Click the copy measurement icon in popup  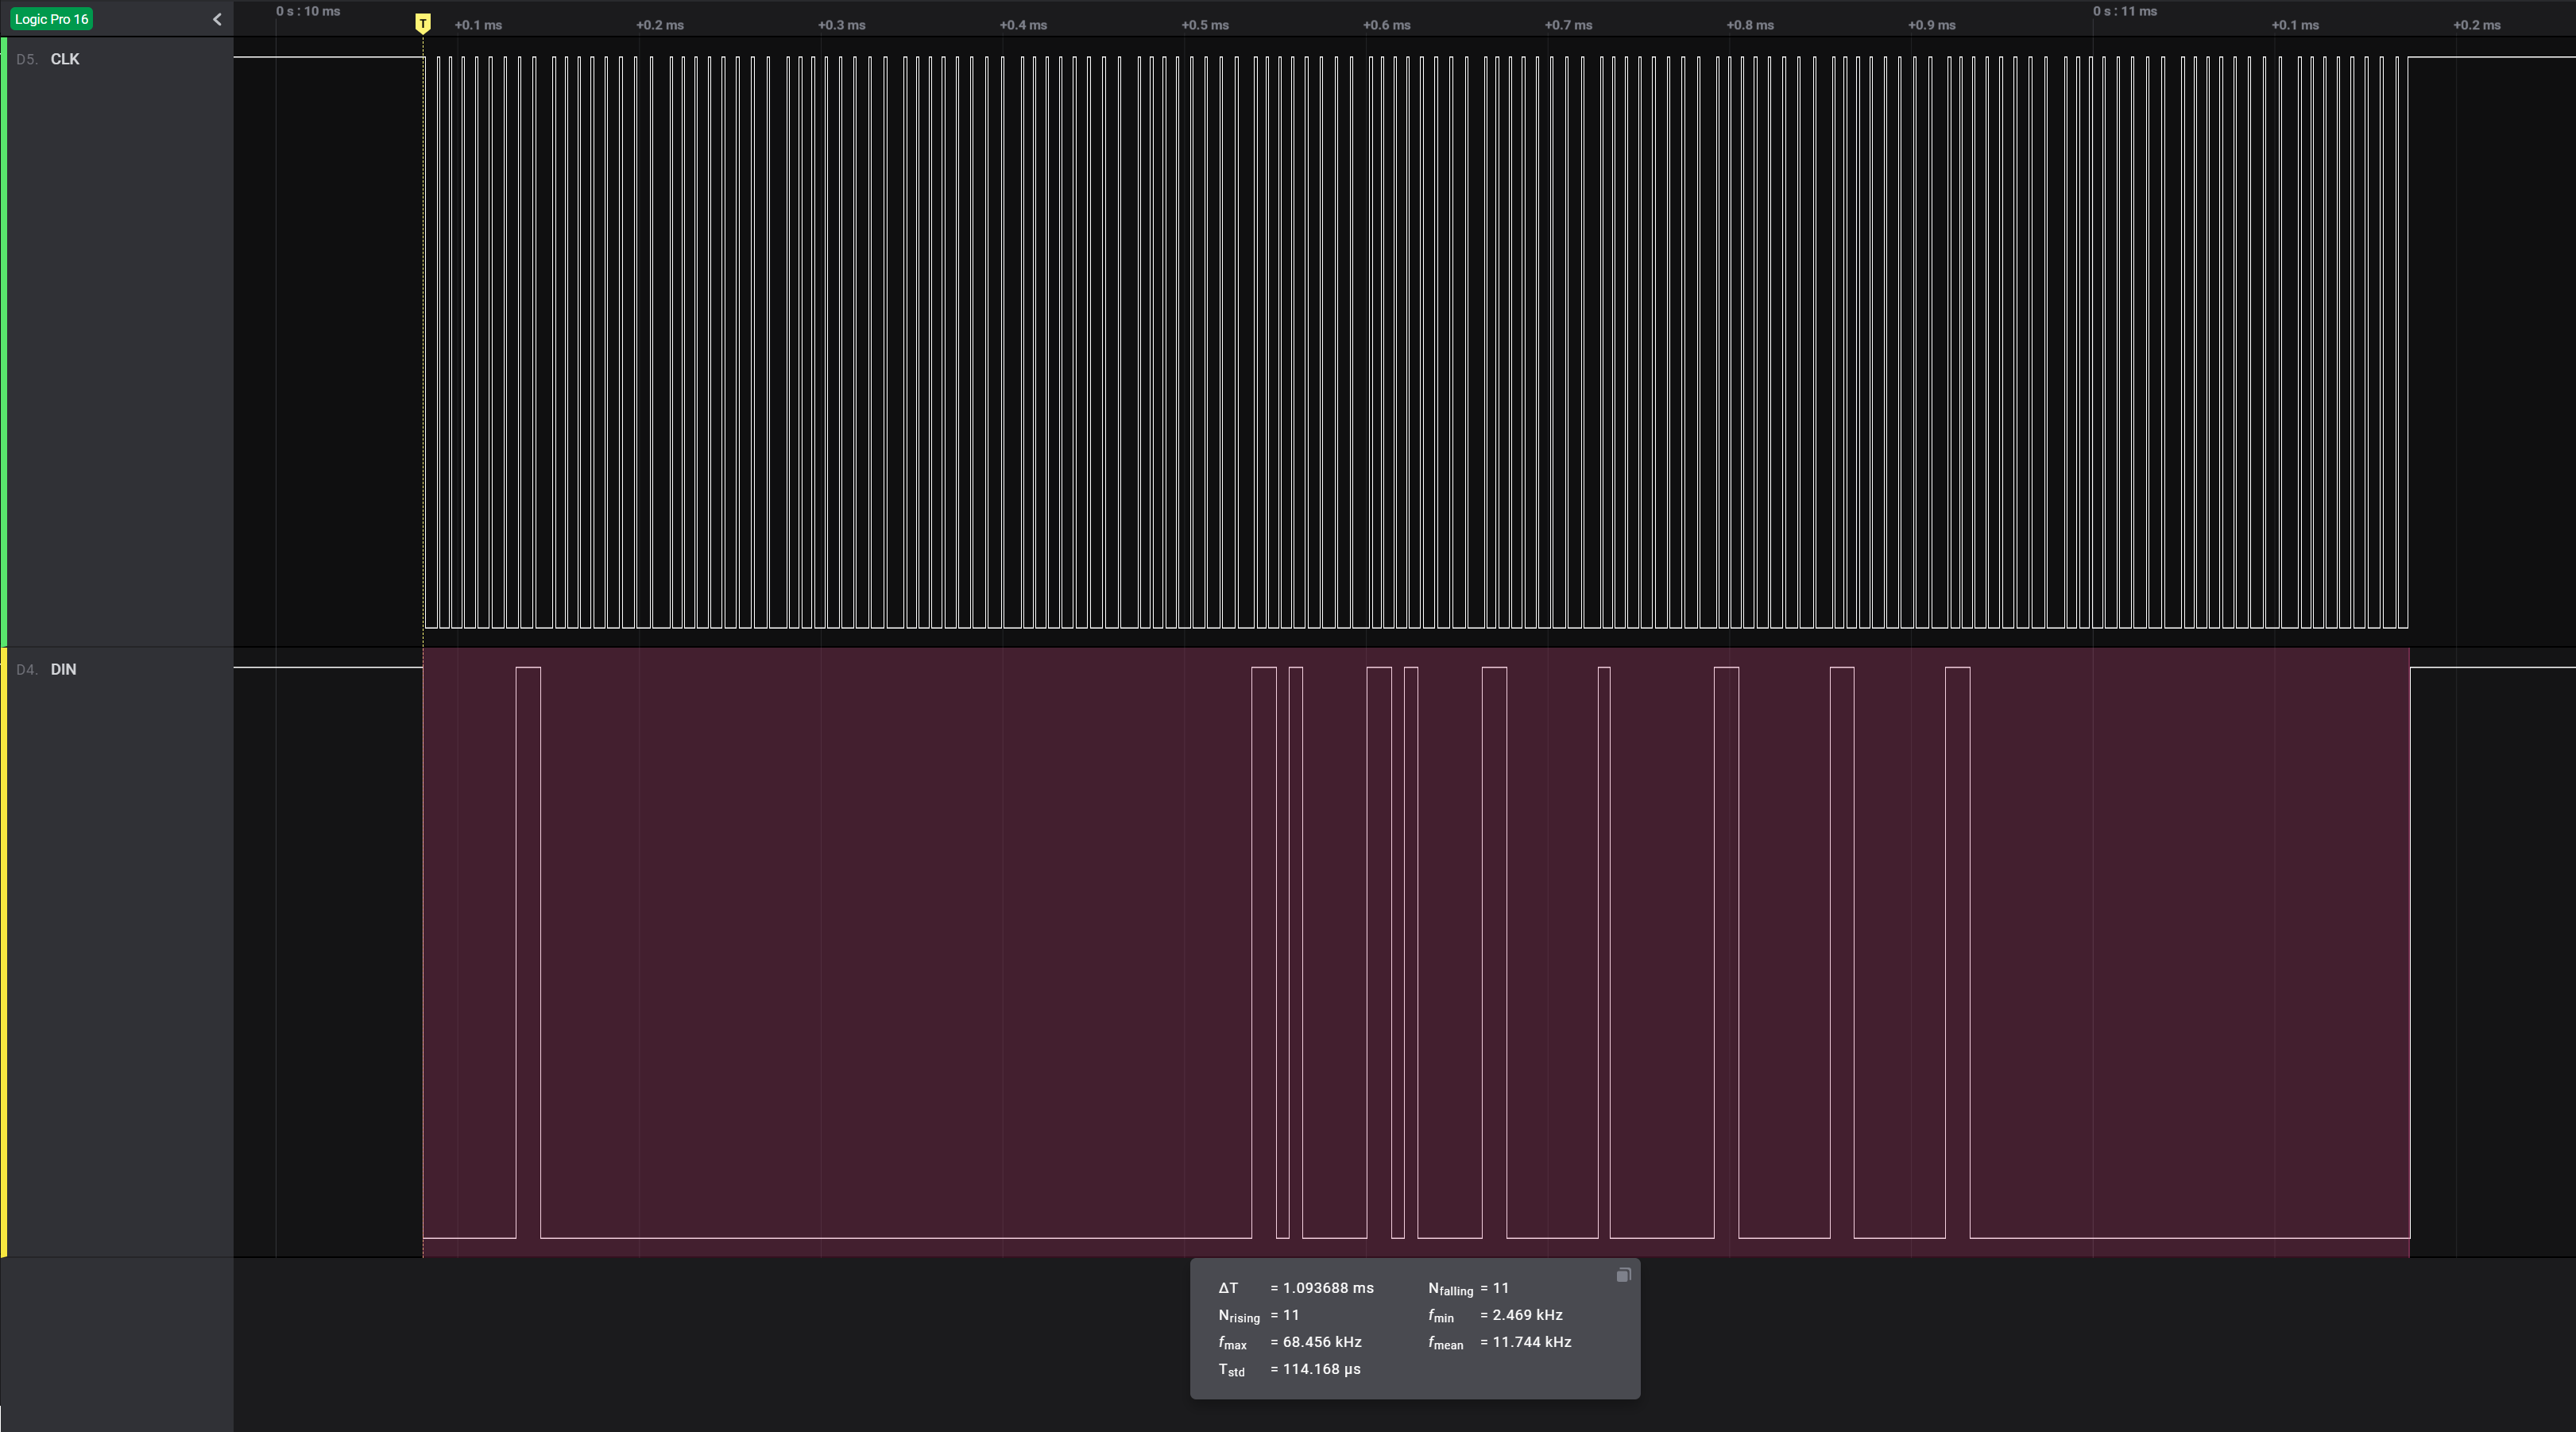point(1623,1275)
